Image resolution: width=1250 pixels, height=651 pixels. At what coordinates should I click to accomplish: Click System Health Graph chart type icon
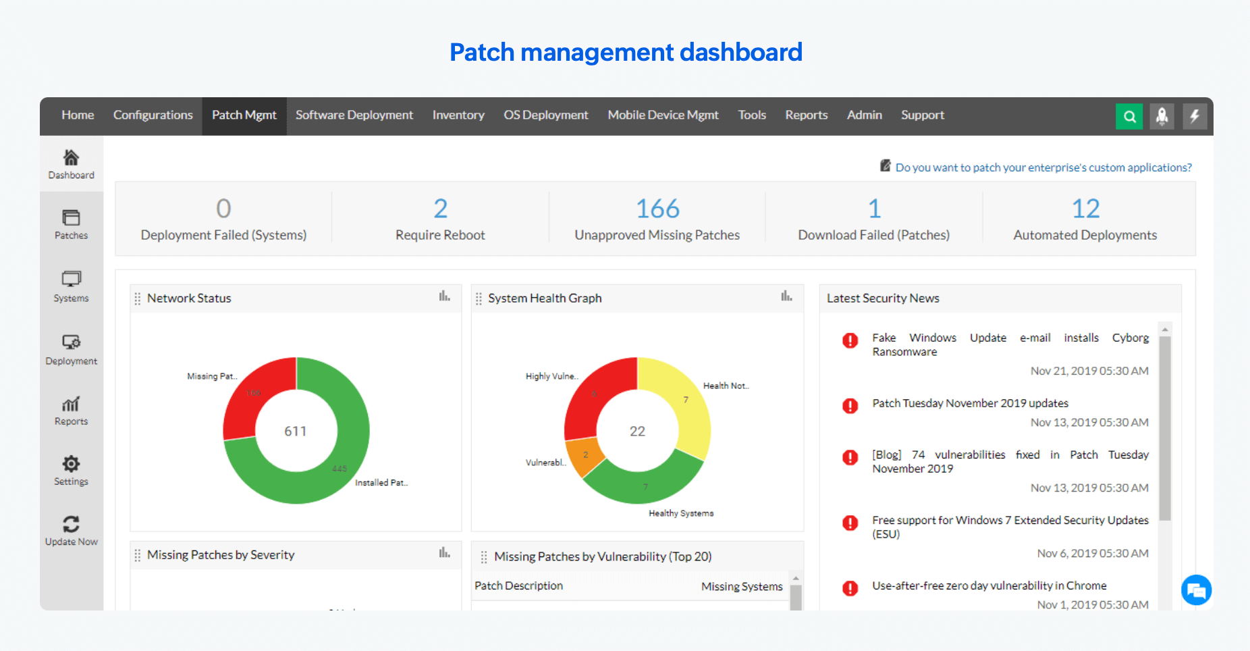786,296
